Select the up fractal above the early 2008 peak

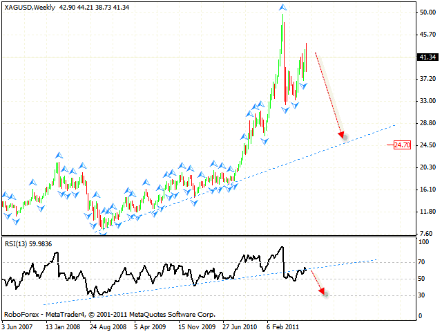click(x=59, y=154)
